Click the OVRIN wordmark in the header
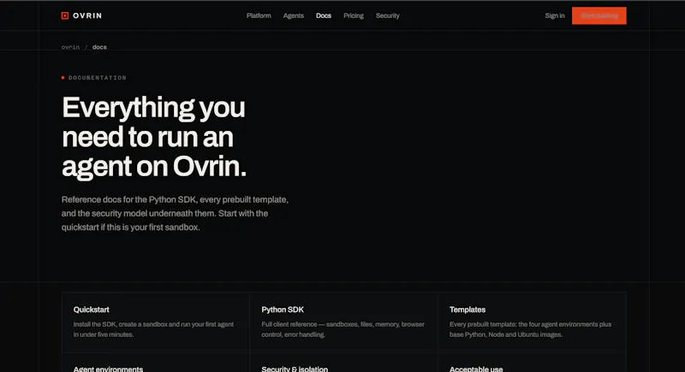 point(87,15)
